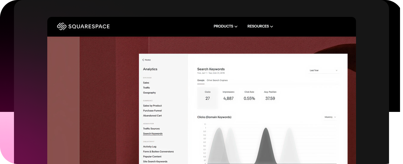Select the Click Rate metric card
Screen dimensions: 403x164
249,96
